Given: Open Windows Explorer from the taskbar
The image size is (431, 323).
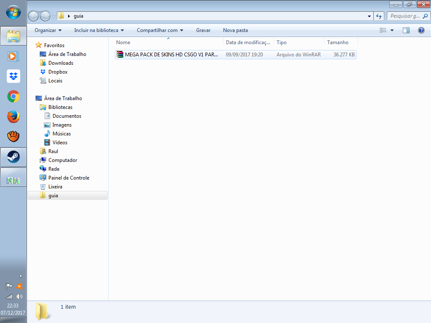Looking at the screenshot, I should point(13,36).
